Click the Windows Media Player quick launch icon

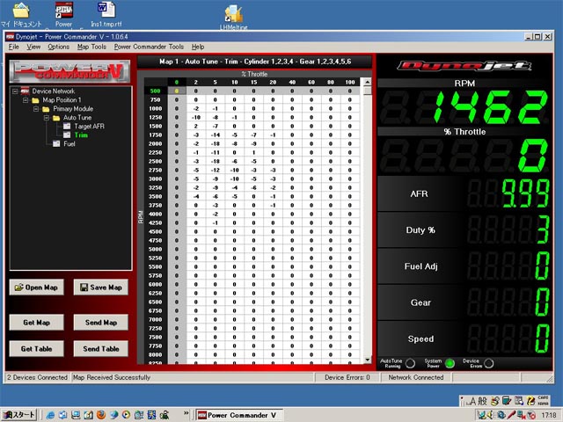(x=126, y=415)
